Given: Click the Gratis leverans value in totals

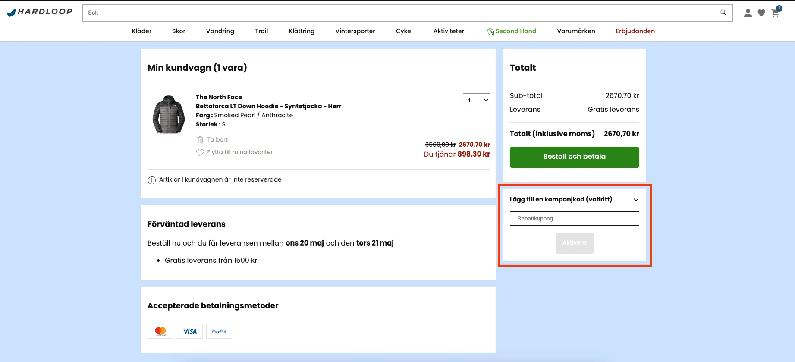Looking at the screenshot, I should pyautogui.click(x=613, y=109).
